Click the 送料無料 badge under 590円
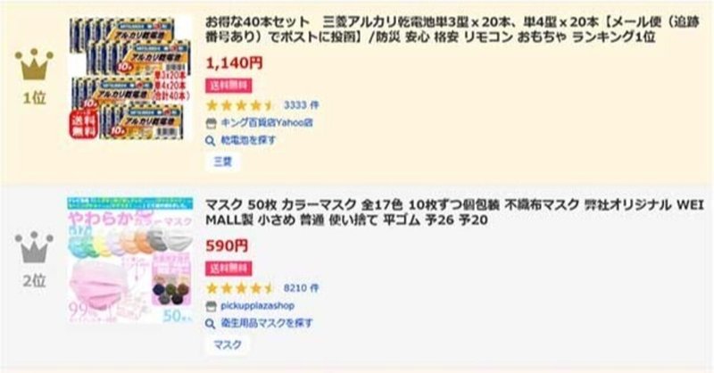 pyautogui.click(x=228, y=269)
